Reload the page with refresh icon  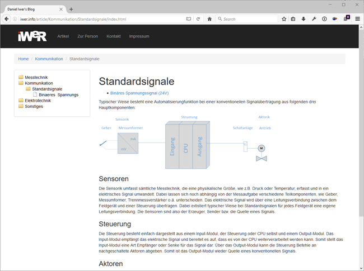click(x=198, y=19)
